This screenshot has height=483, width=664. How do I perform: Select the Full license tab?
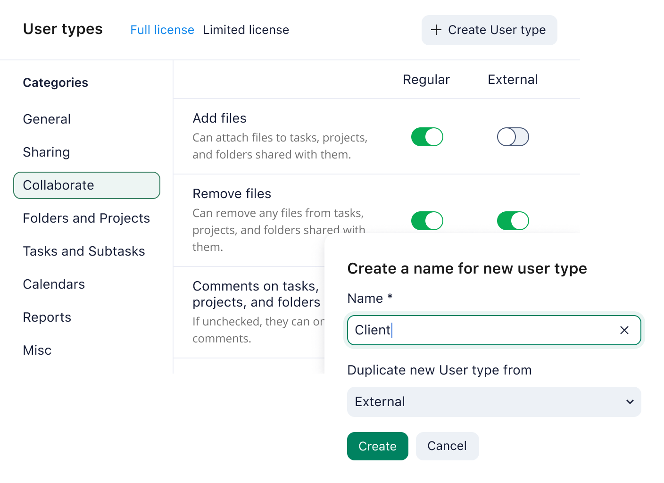pos(162,30)
